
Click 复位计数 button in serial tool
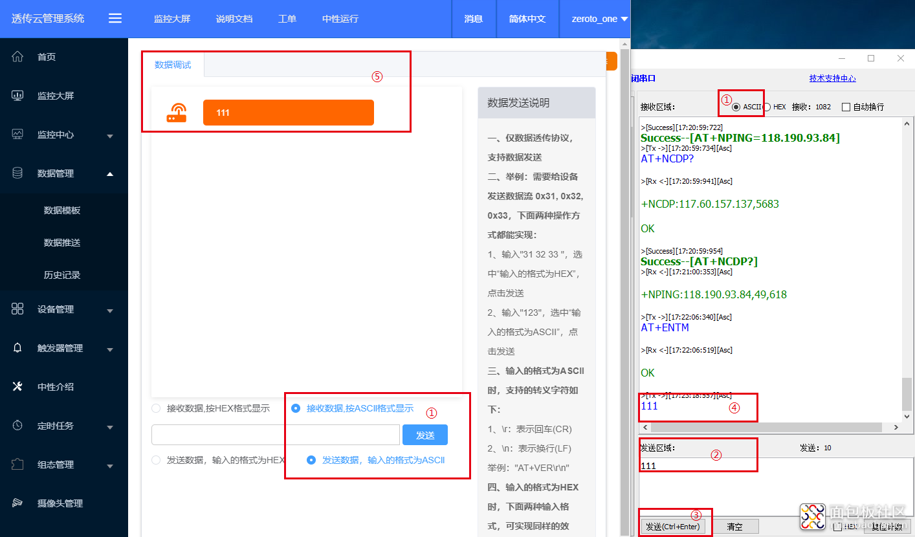887,527
